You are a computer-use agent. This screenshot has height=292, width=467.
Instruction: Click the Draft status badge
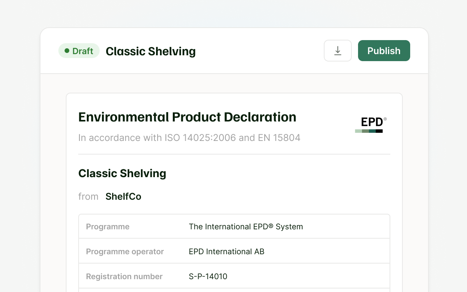pos(79,51)
